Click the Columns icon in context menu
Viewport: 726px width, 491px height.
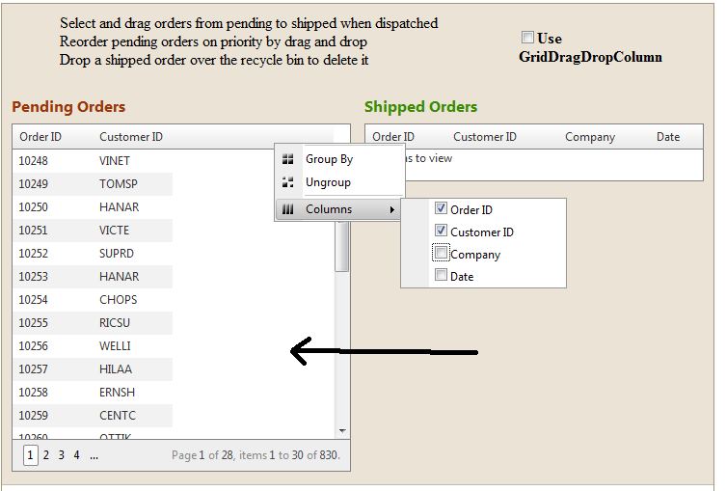[x=287, y=209]
